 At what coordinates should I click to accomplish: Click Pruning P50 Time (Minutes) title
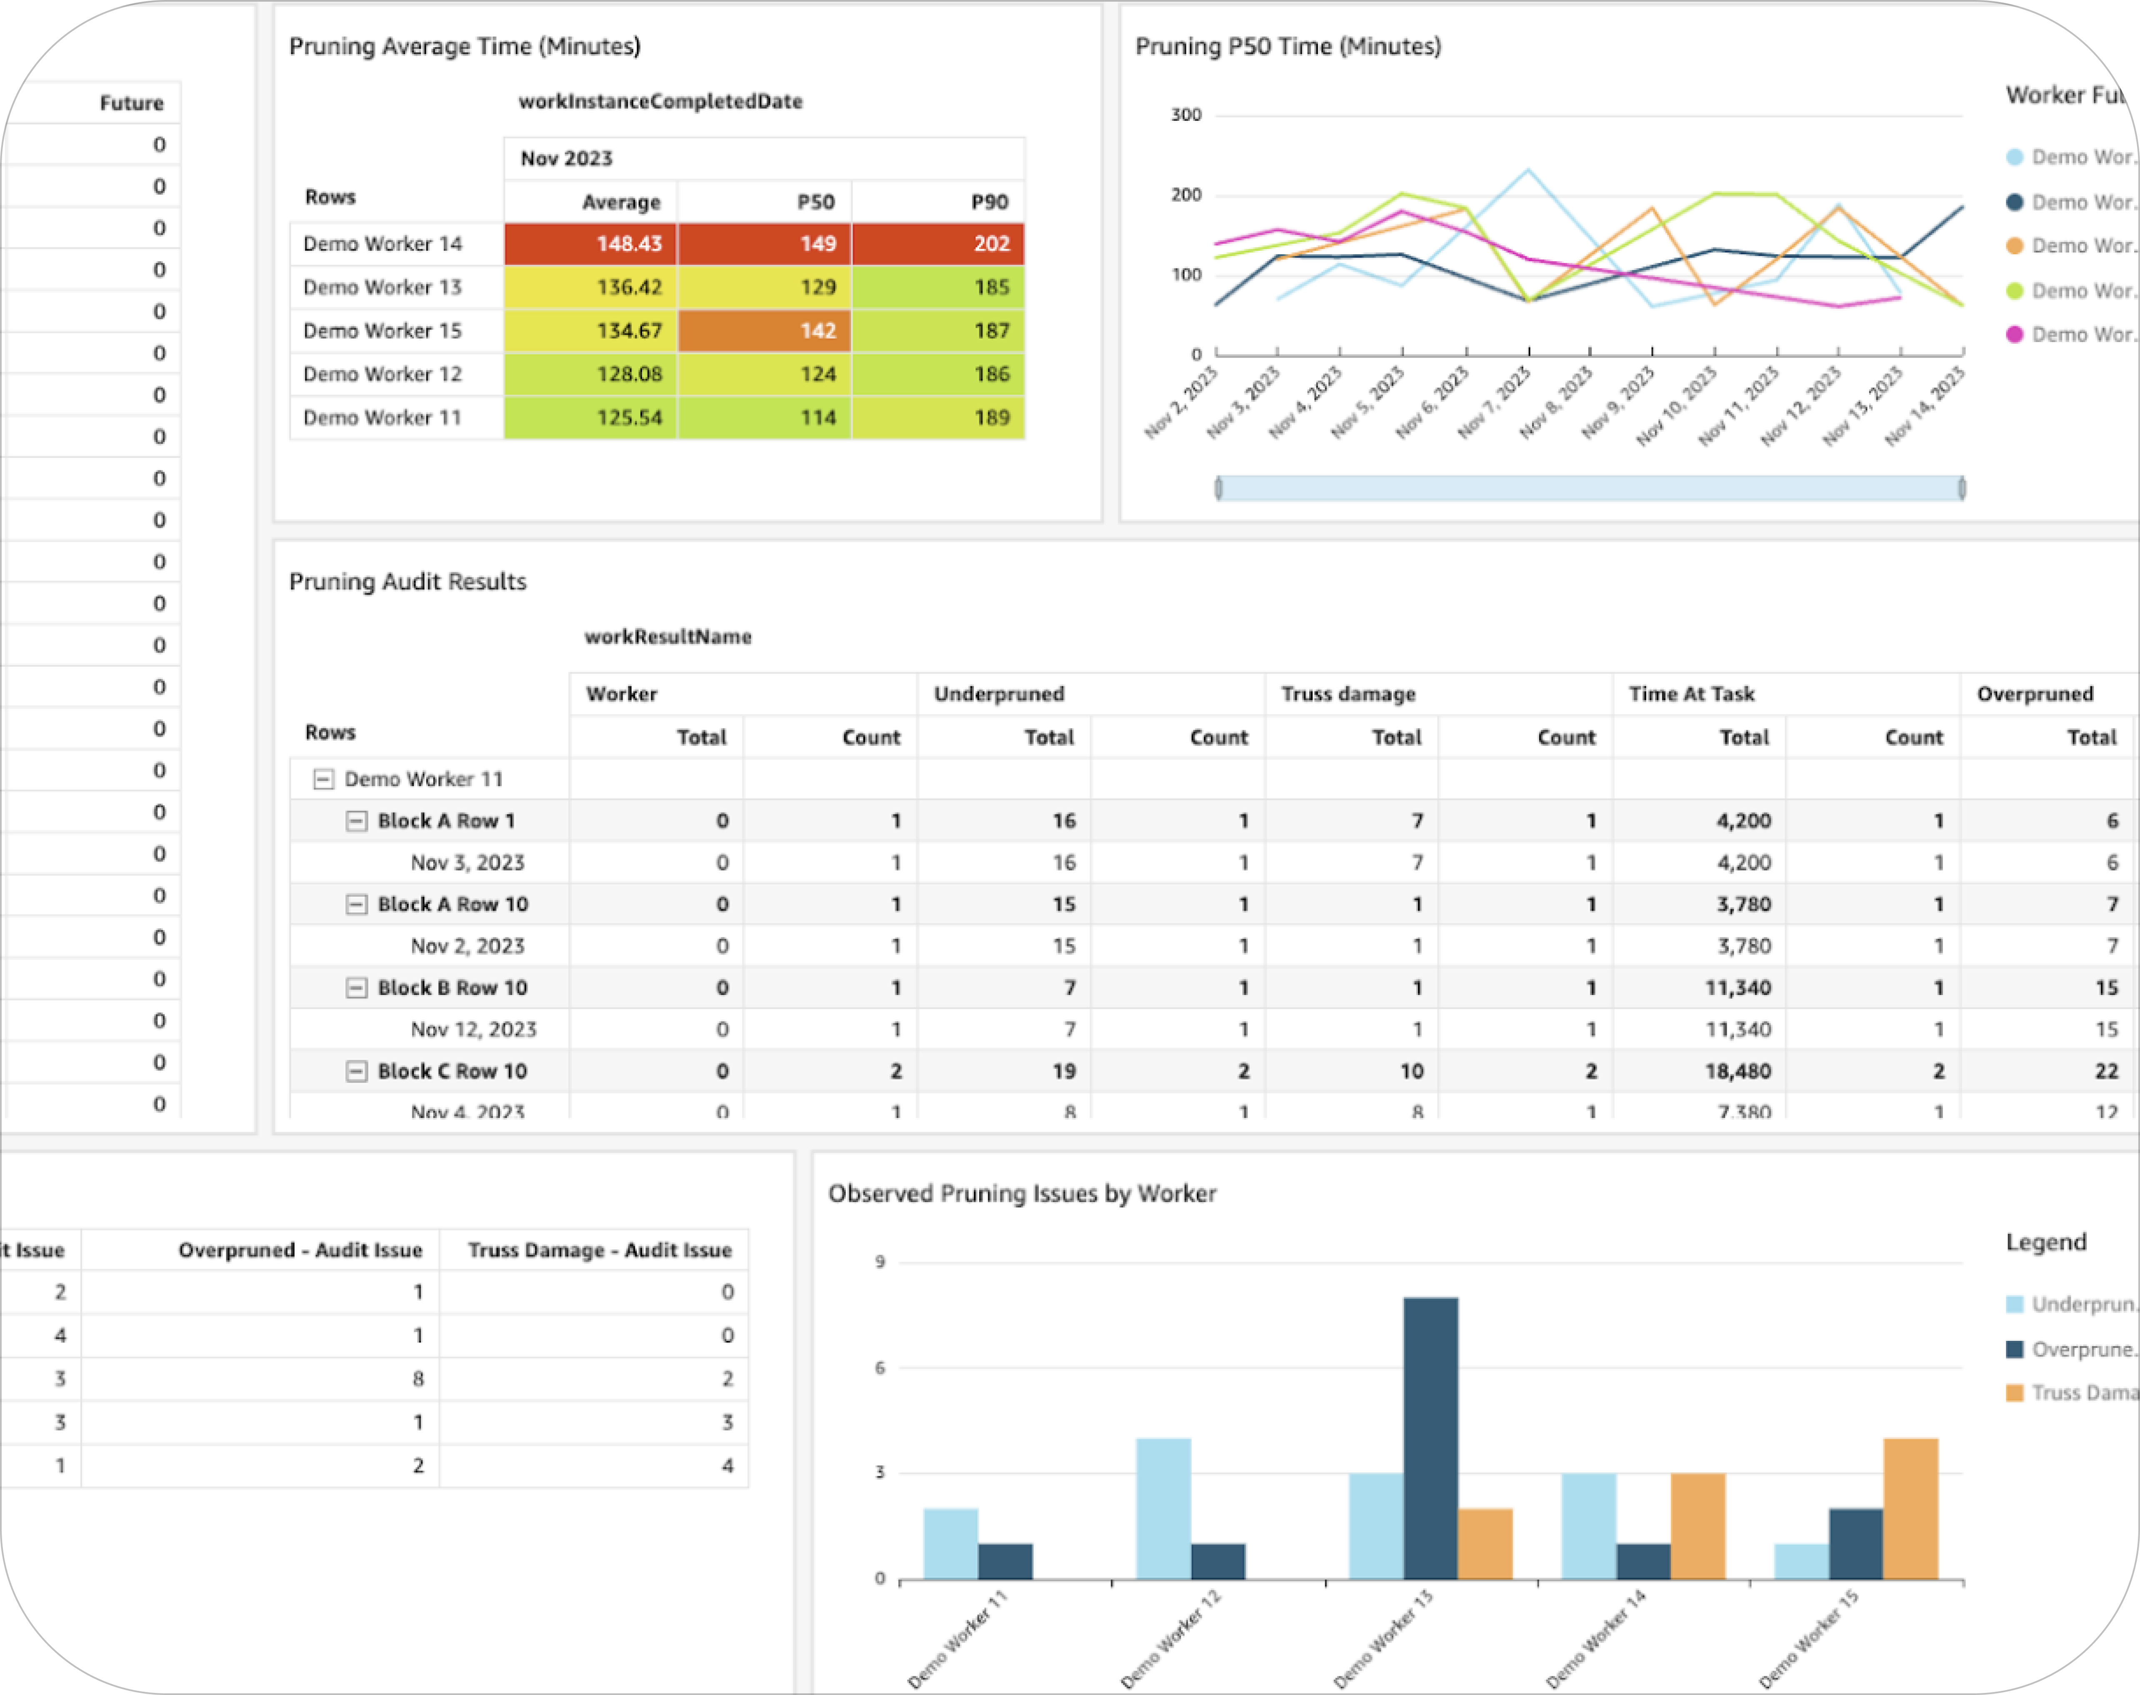coord(1288,46)
